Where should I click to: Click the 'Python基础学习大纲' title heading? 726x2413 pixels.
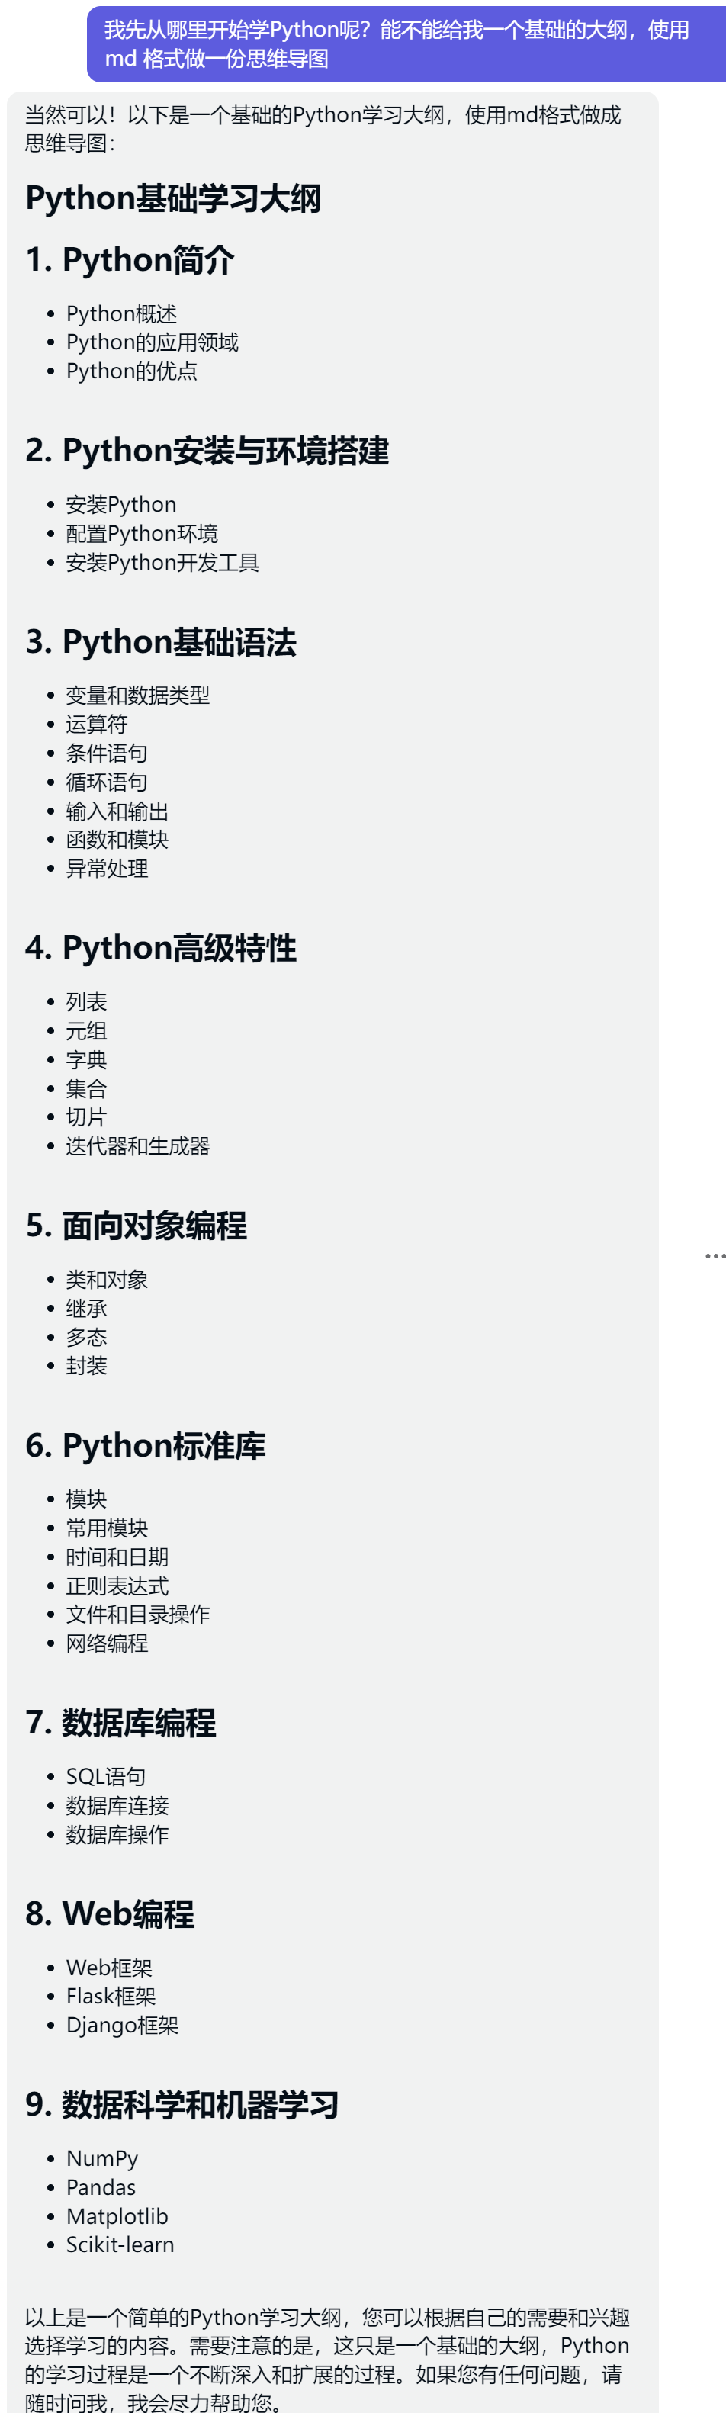pos(173,198)
